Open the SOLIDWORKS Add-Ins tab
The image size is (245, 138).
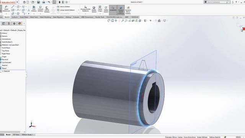(114, 17)
